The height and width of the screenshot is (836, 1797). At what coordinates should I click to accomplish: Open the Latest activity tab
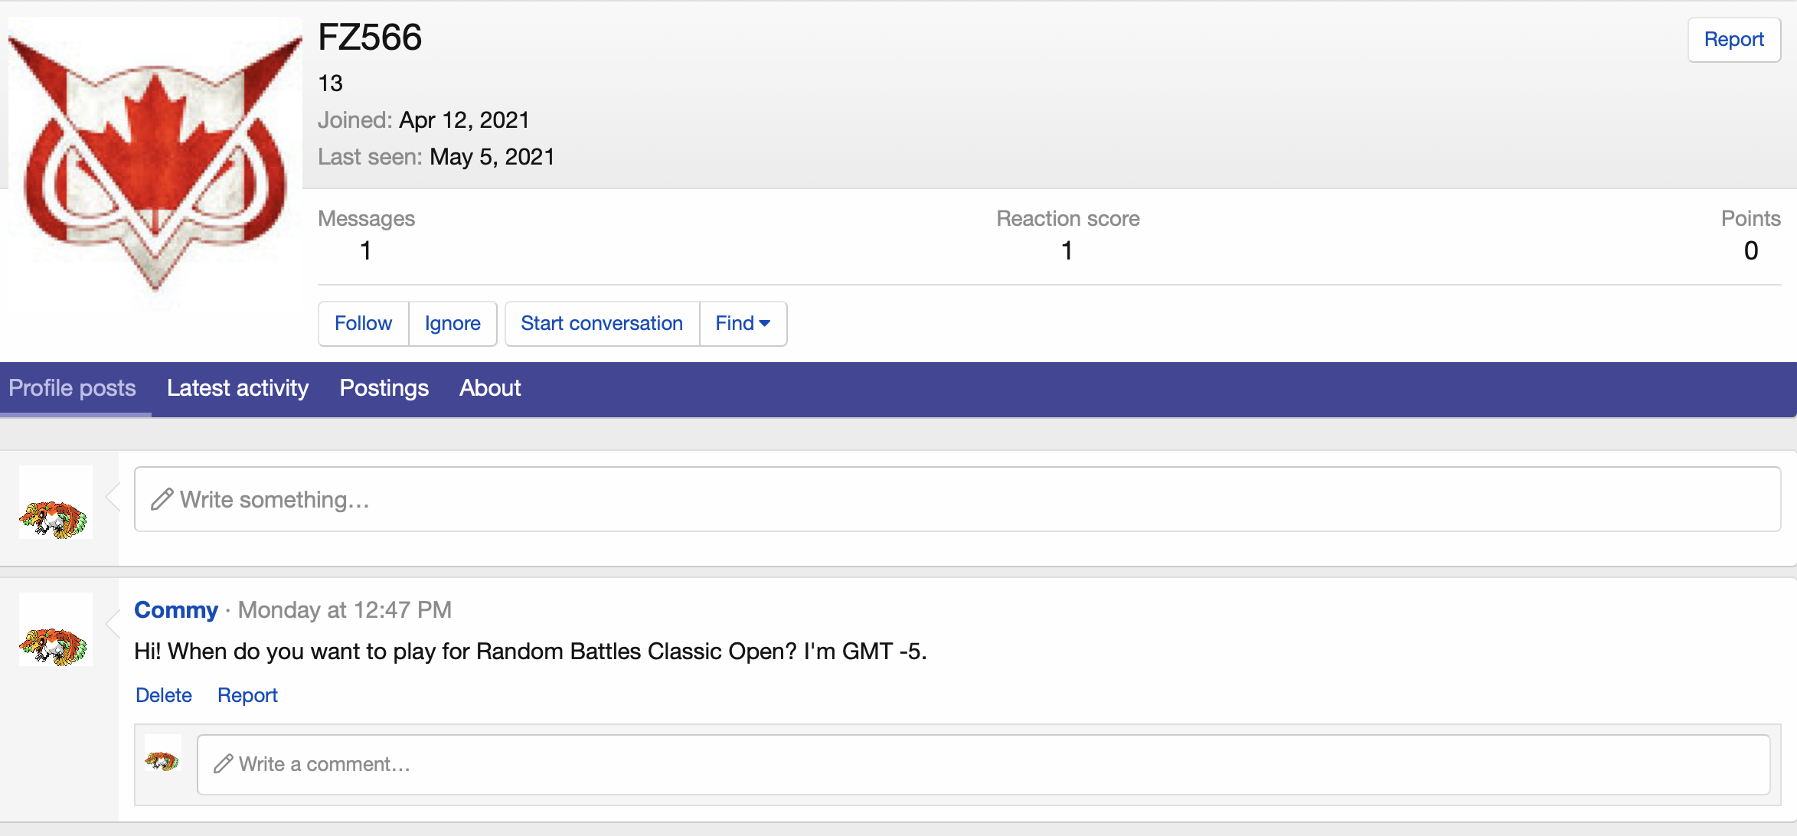point(237,388)
